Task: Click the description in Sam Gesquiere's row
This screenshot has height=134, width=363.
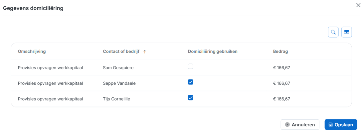Action: [x=50, y=68]
